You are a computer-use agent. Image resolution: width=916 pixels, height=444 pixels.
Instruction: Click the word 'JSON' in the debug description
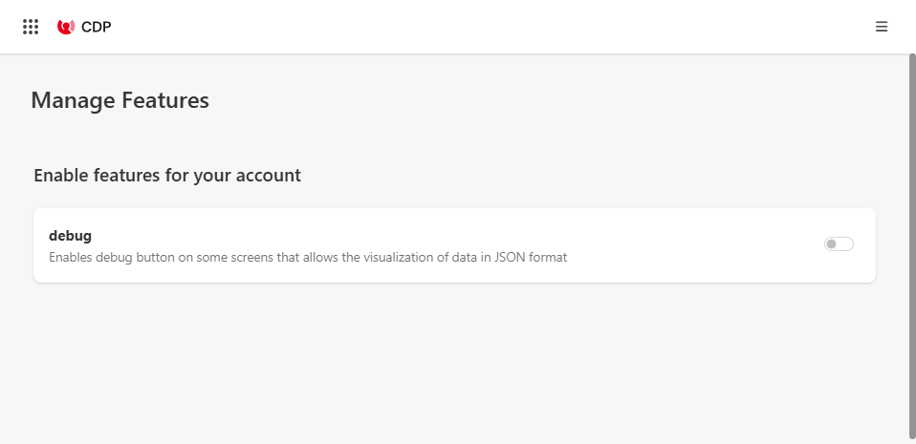(x=512, y=257)
